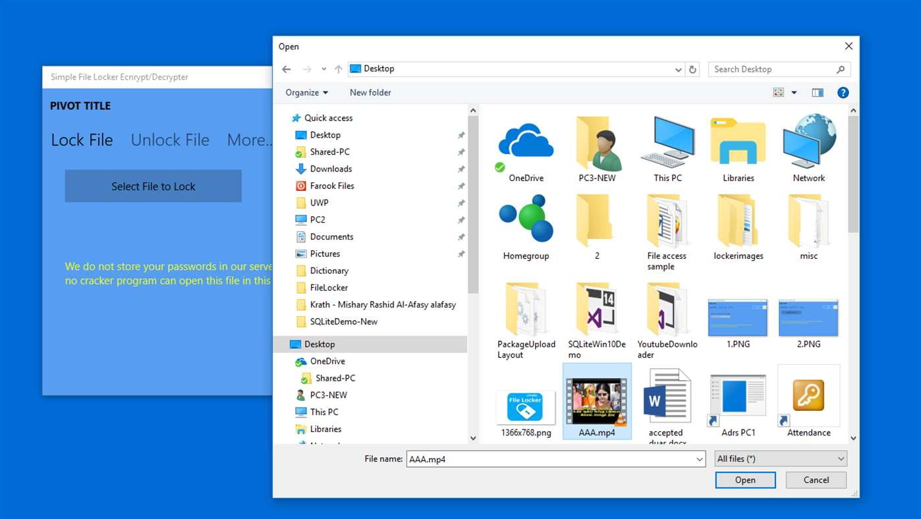Go up one folder level with the arrow
This screenshot has height=519, width=921.
pyautogui.click(x=338, y=69)
